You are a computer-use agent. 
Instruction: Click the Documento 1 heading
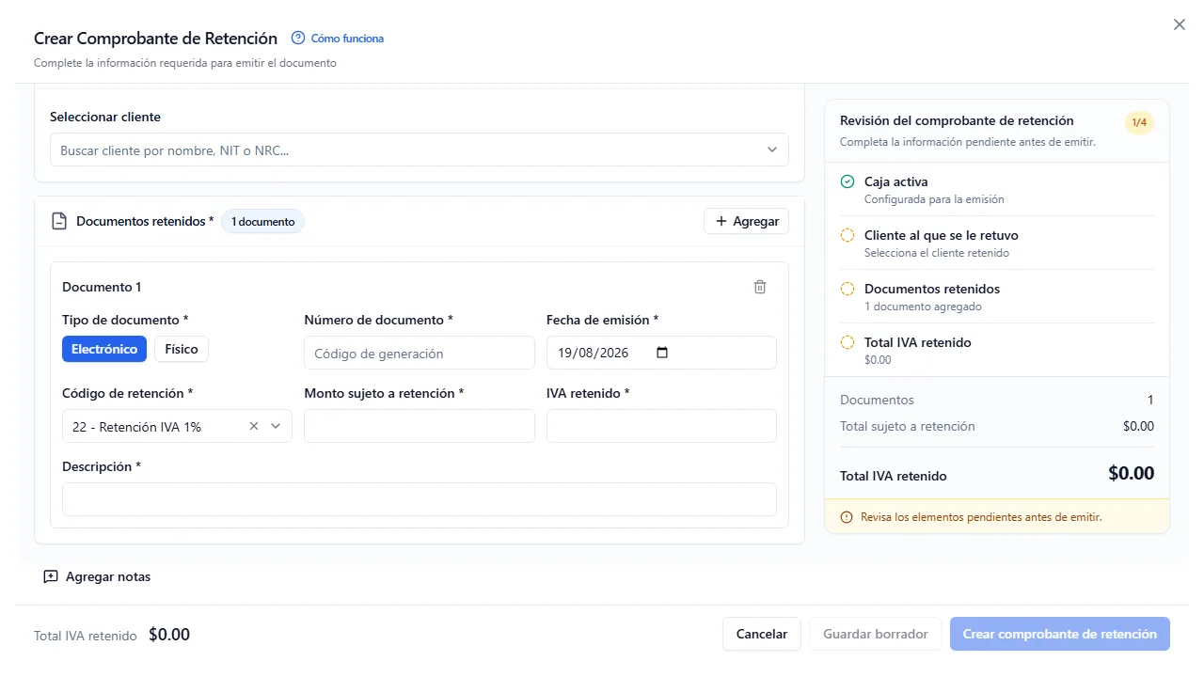click(x=102, y=288)
